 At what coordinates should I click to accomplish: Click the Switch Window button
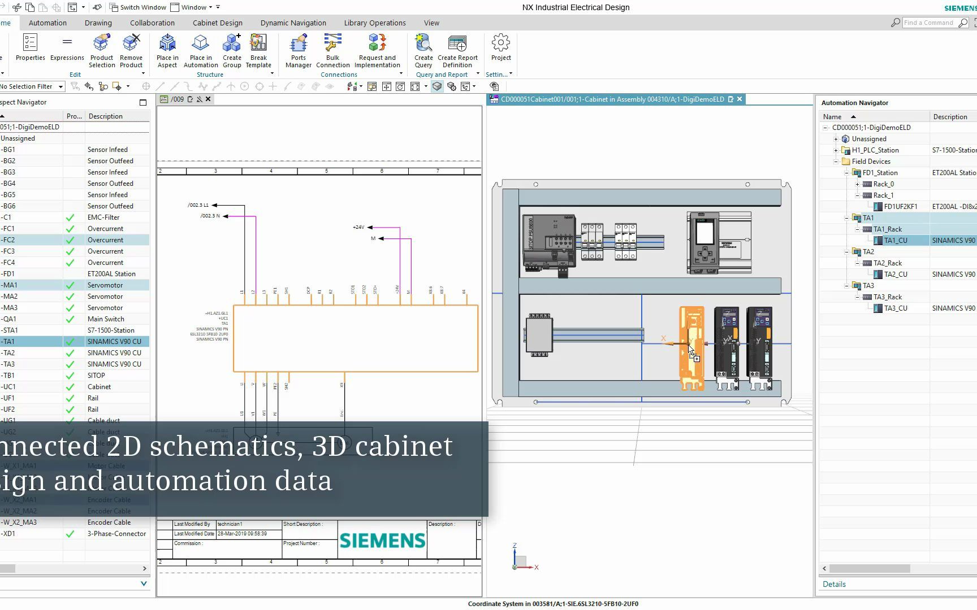[138, 7]
